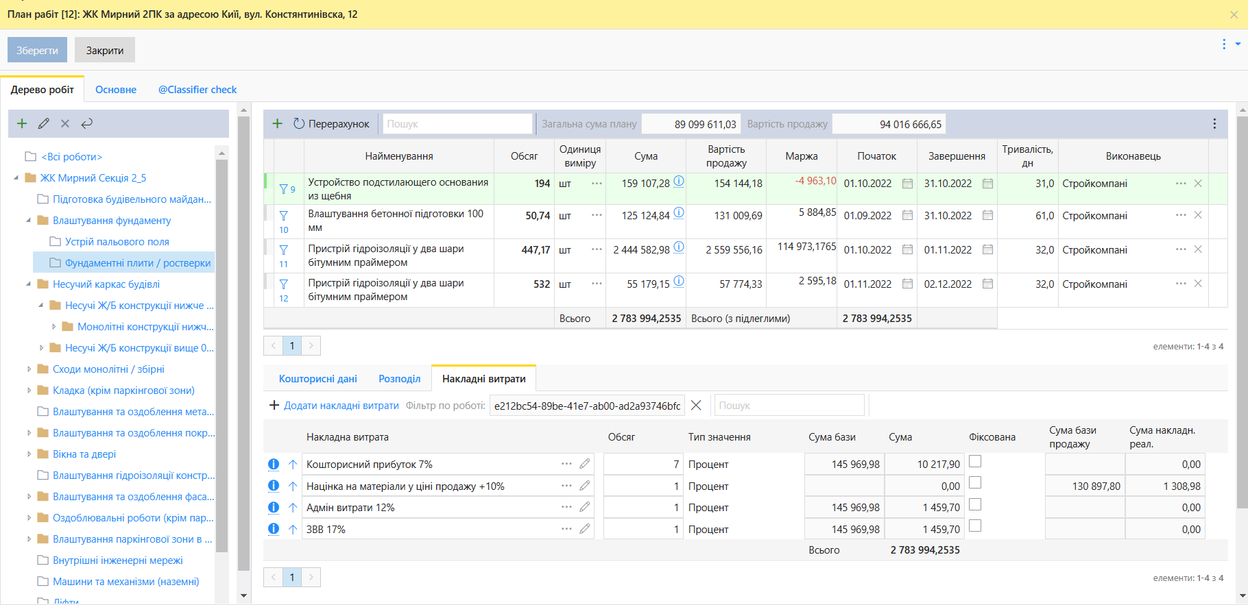Click Обсяг field of Кошторисний прибуток 7%
This screenshot has width=1248, height=605.
643,464
